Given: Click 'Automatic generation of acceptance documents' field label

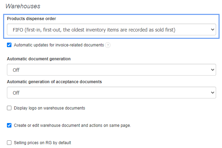Looking at the screenshot, I should (x=54, y=82).
